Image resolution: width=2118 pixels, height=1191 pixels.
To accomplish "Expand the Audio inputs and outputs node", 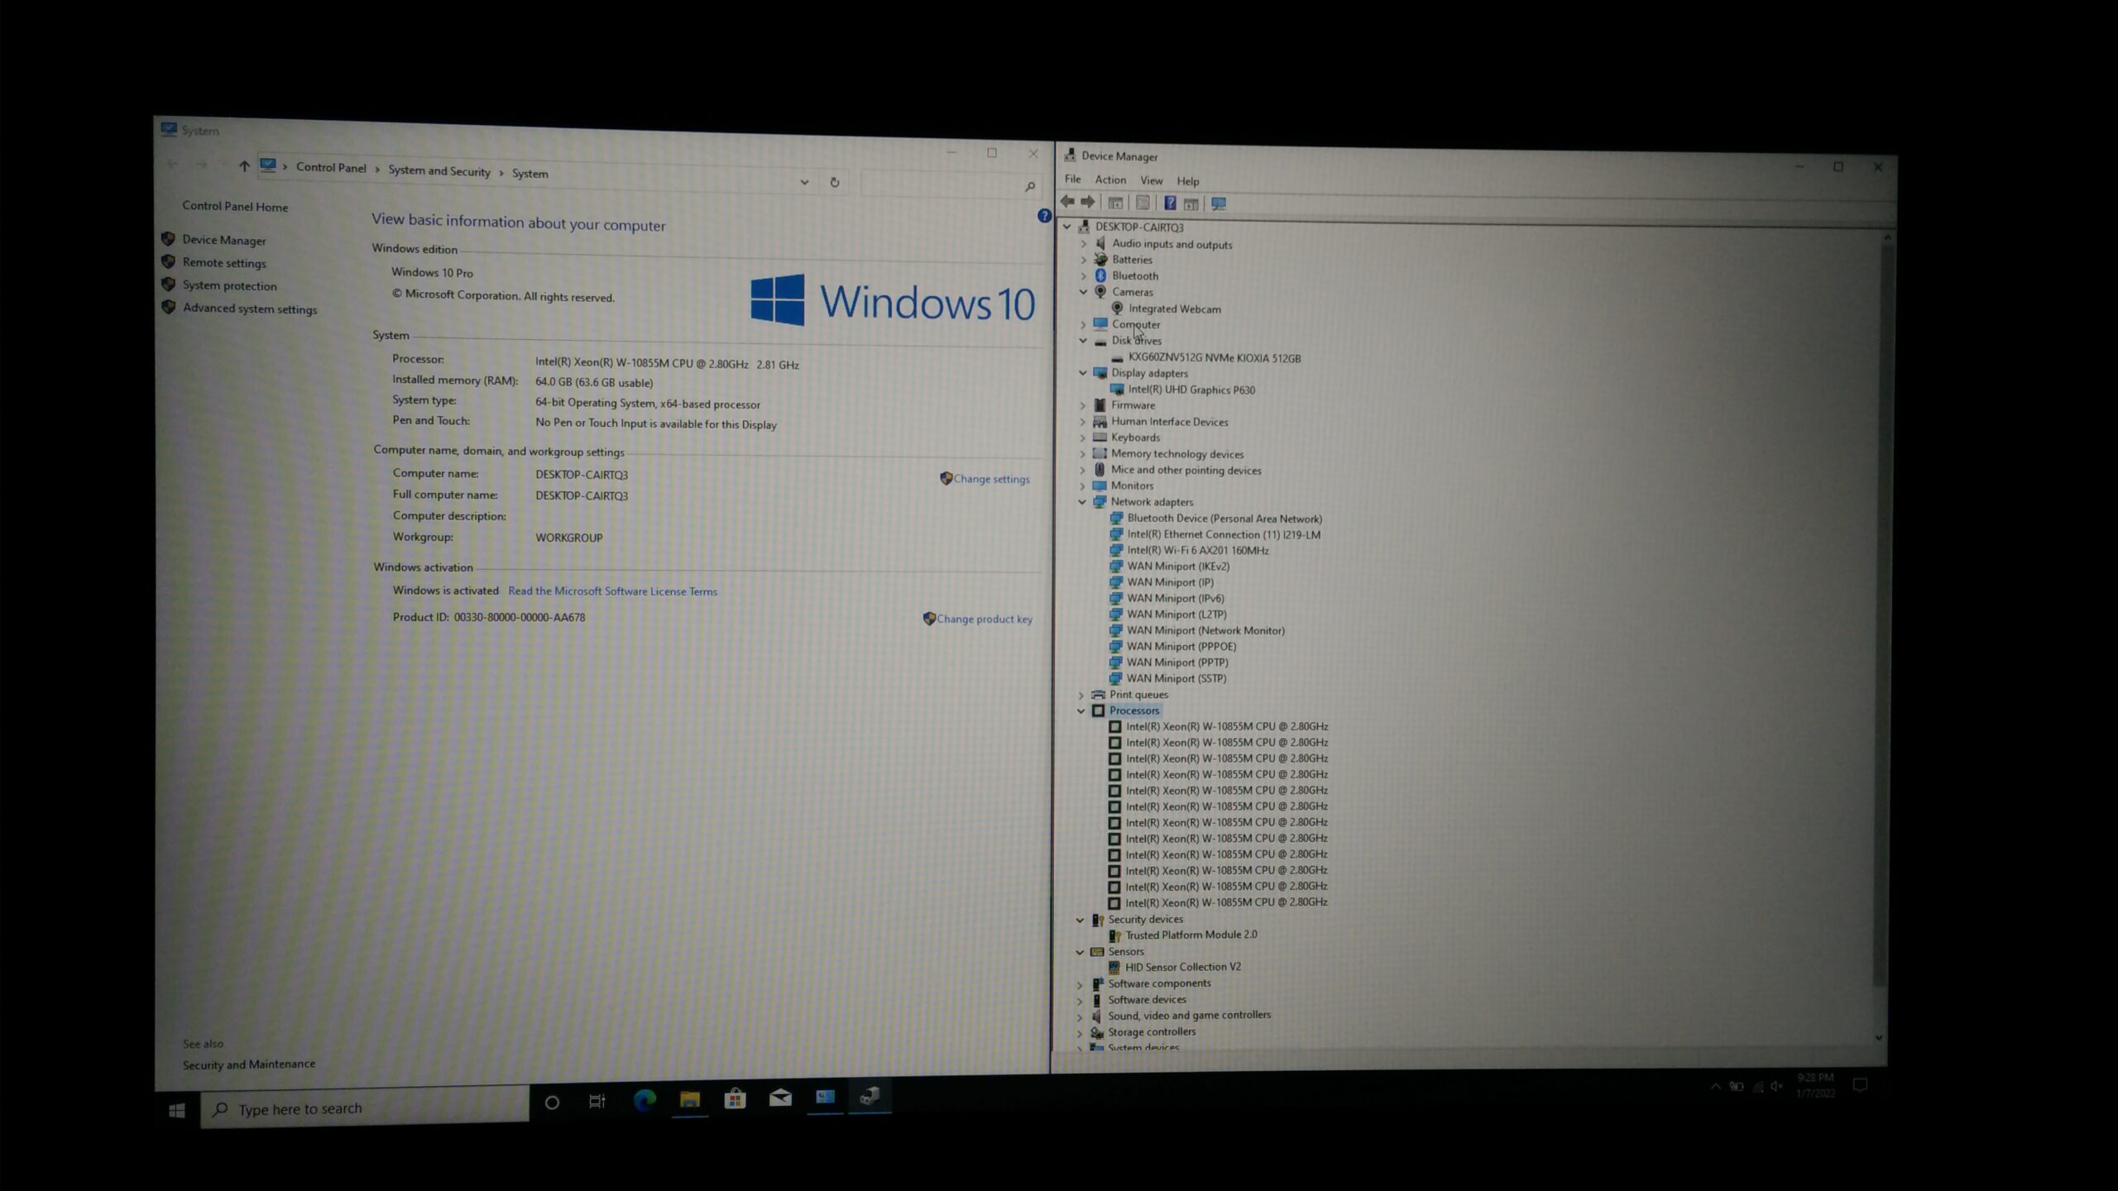I will click(1084, 244).
